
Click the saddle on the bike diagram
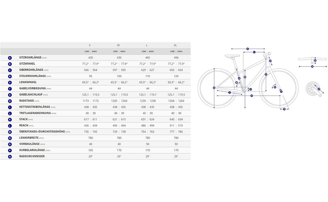click(232, 55)
